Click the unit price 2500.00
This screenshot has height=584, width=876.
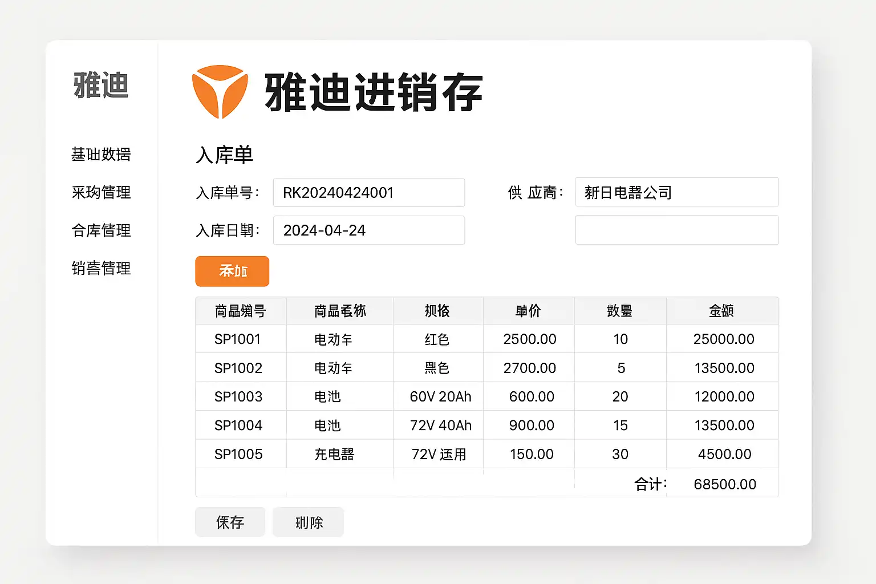tap(530, 339)
